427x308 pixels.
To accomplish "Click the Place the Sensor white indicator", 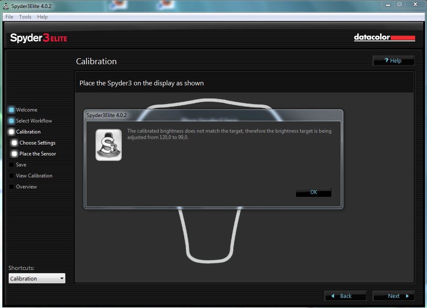I will (x=14, y=154).
